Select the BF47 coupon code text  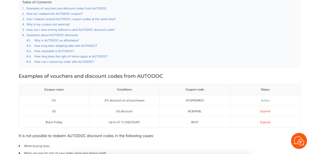[195, 122]
